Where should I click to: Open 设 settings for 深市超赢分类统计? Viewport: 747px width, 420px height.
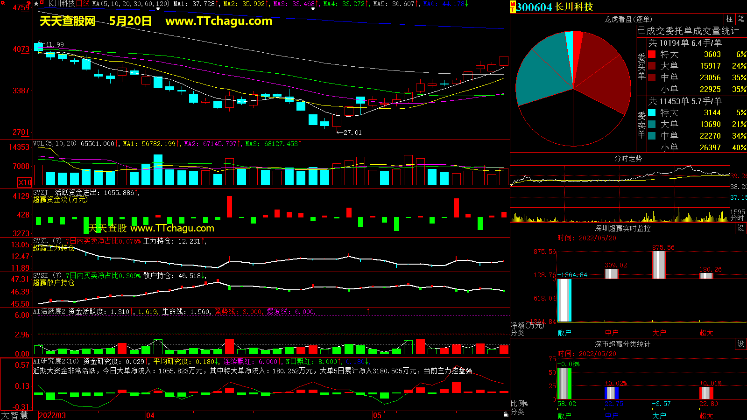pyautogui.click(x=740, y=344)
